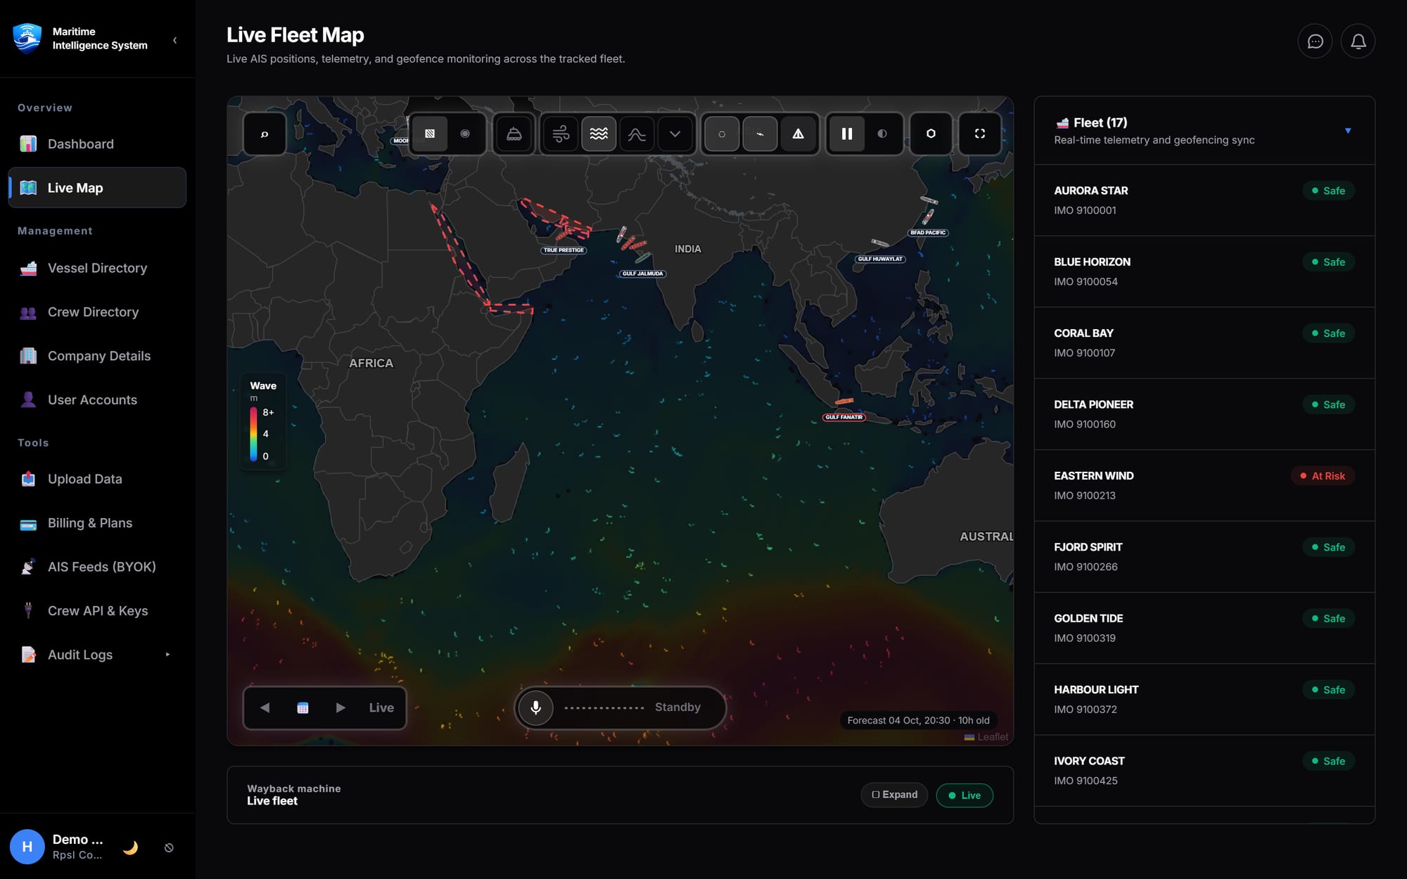This screenshot has height=879, width=1407.
Task: Open User Accounts page
Action: 97,400
